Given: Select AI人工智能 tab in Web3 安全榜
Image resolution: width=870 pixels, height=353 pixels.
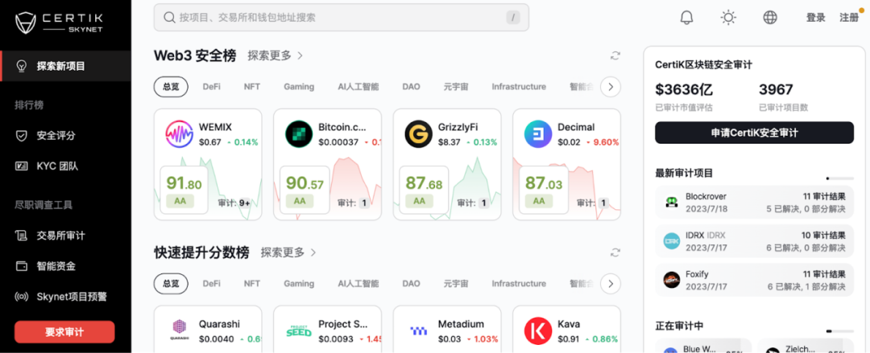Looking at the screenshot, I should (x=358, y=87).
